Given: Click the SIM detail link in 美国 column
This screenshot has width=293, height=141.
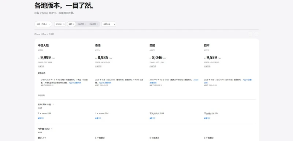Looking at the screenshot, I should (x=152, y=118).
